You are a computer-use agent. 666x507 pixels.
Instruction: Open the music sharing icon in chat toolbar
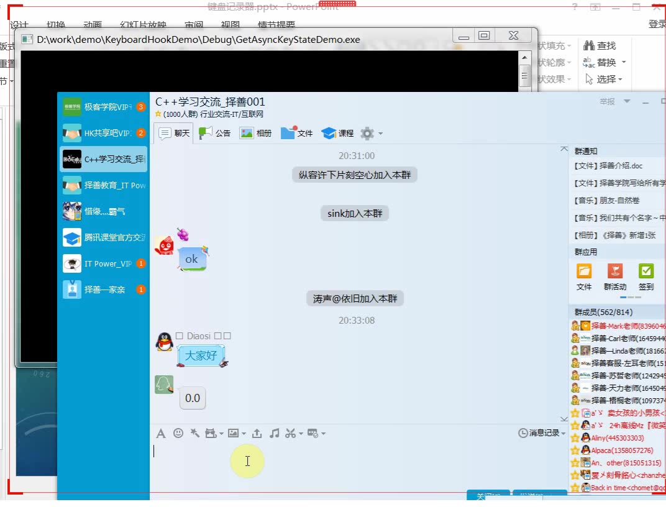(274, 433)
